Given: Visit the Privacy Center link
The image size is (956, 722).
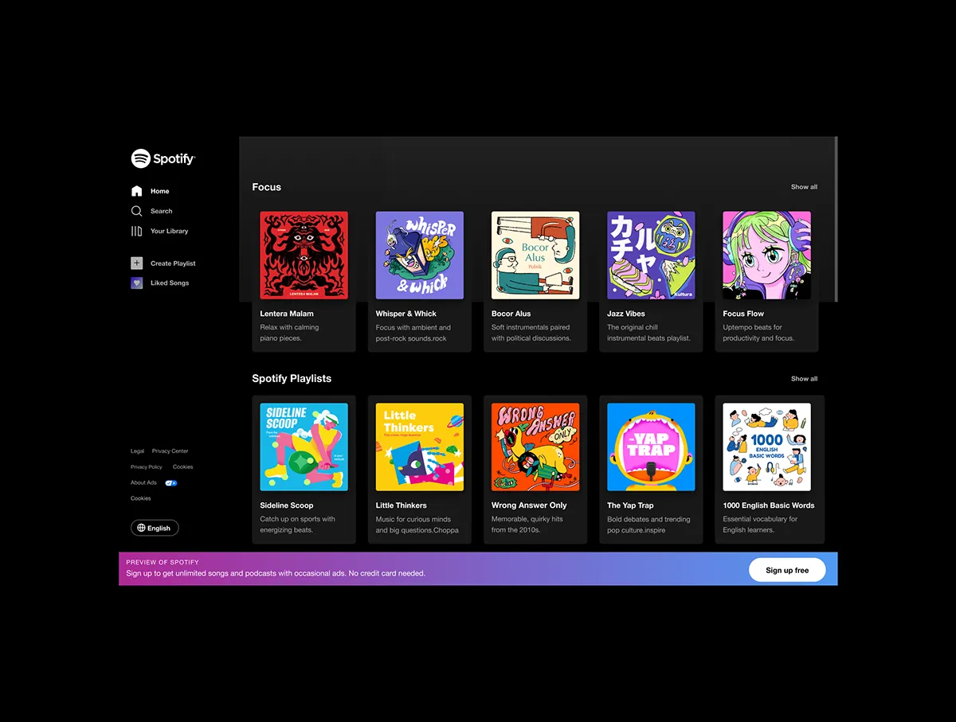Looking at the screenshot, I should coord(170,451).
